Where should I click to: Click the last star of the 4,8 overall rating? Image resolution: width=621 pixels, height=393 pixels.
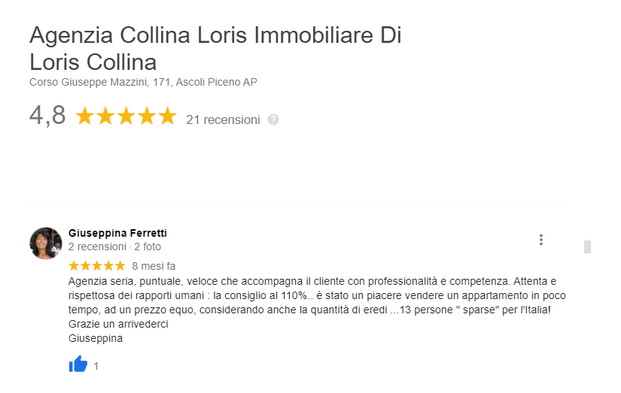tap(167, 116)
